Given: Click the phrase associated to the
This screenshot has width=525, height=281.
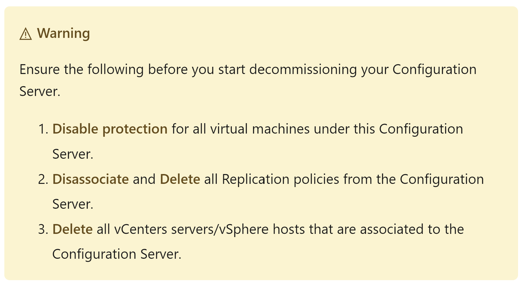Looking at the screenshot, I should click(x=412, y=229).
